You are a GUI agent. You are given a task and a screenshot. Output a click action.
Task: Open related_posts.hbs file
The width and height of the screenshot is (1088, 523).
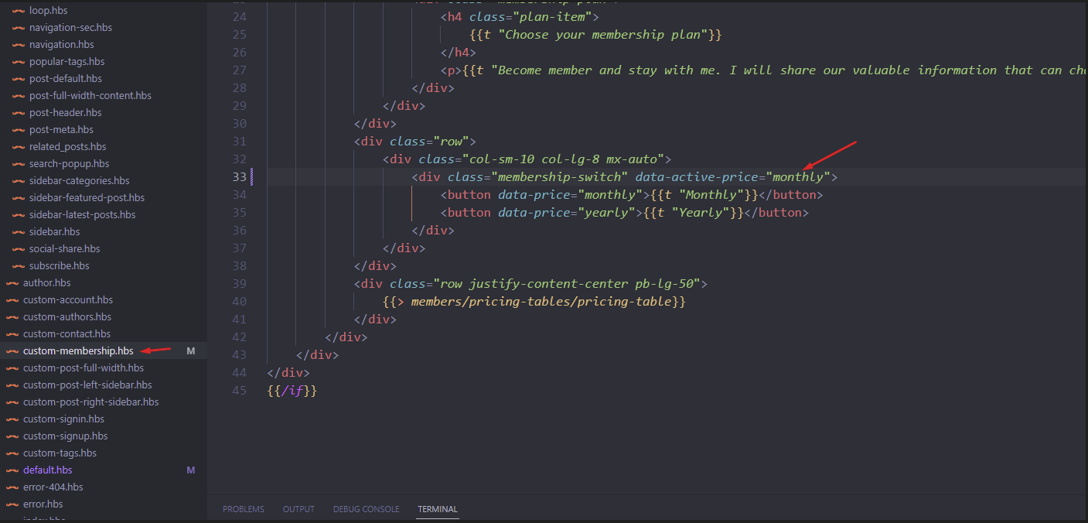68,146
